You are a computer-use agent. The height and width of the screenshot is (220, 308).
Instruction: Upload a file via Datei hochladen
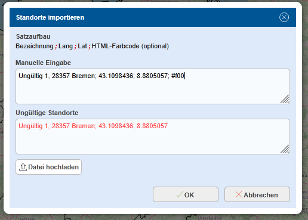tap(48, 167)
